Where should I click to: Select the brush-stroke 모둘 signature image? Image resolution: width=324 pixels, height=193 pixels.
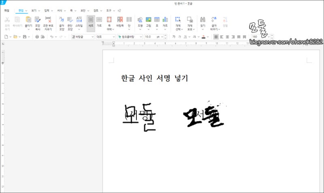(204, 114)
